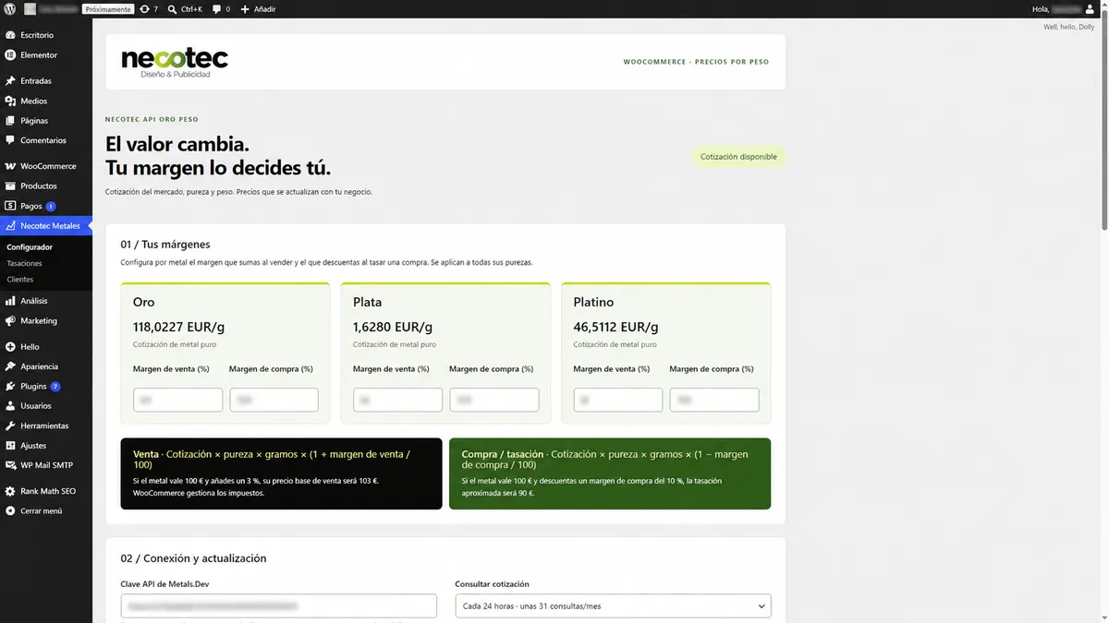Open the Escritorio dashboard icon

point(10,35)
